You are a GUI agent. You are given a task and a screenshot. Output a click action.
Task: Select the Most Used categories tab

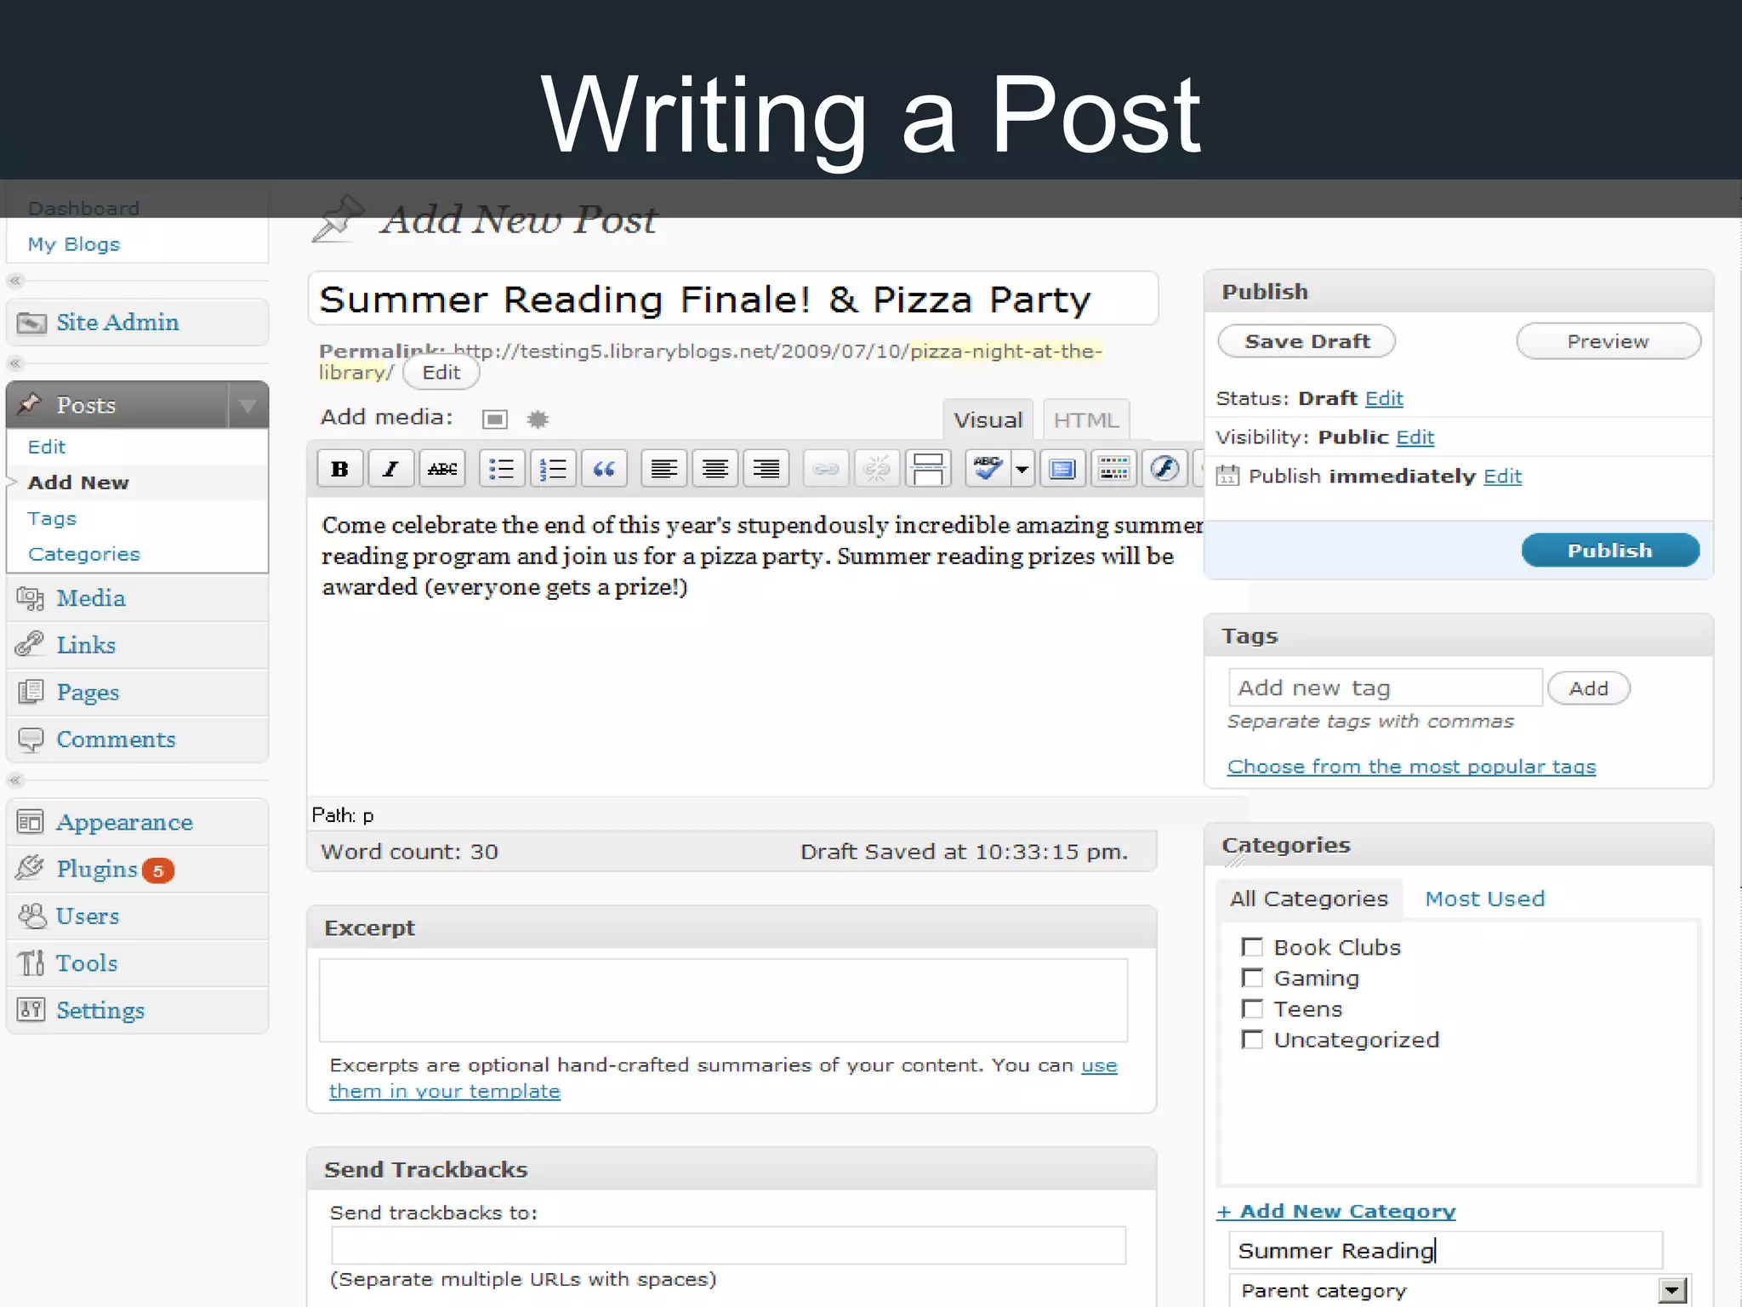coord(1485,899)
